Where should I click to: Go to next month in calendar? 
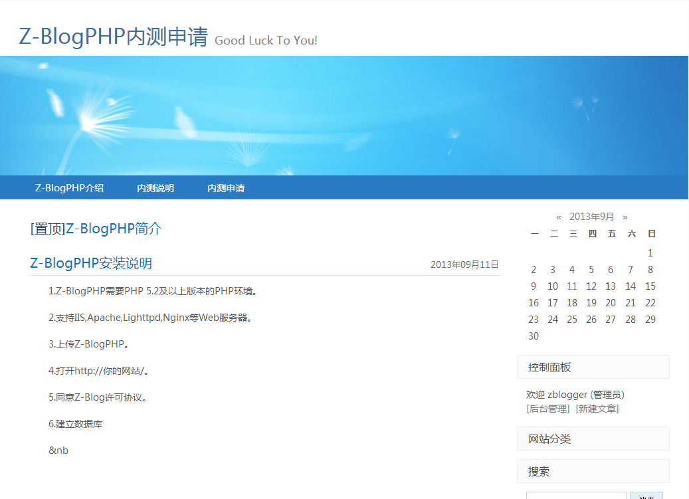[625, 217]
